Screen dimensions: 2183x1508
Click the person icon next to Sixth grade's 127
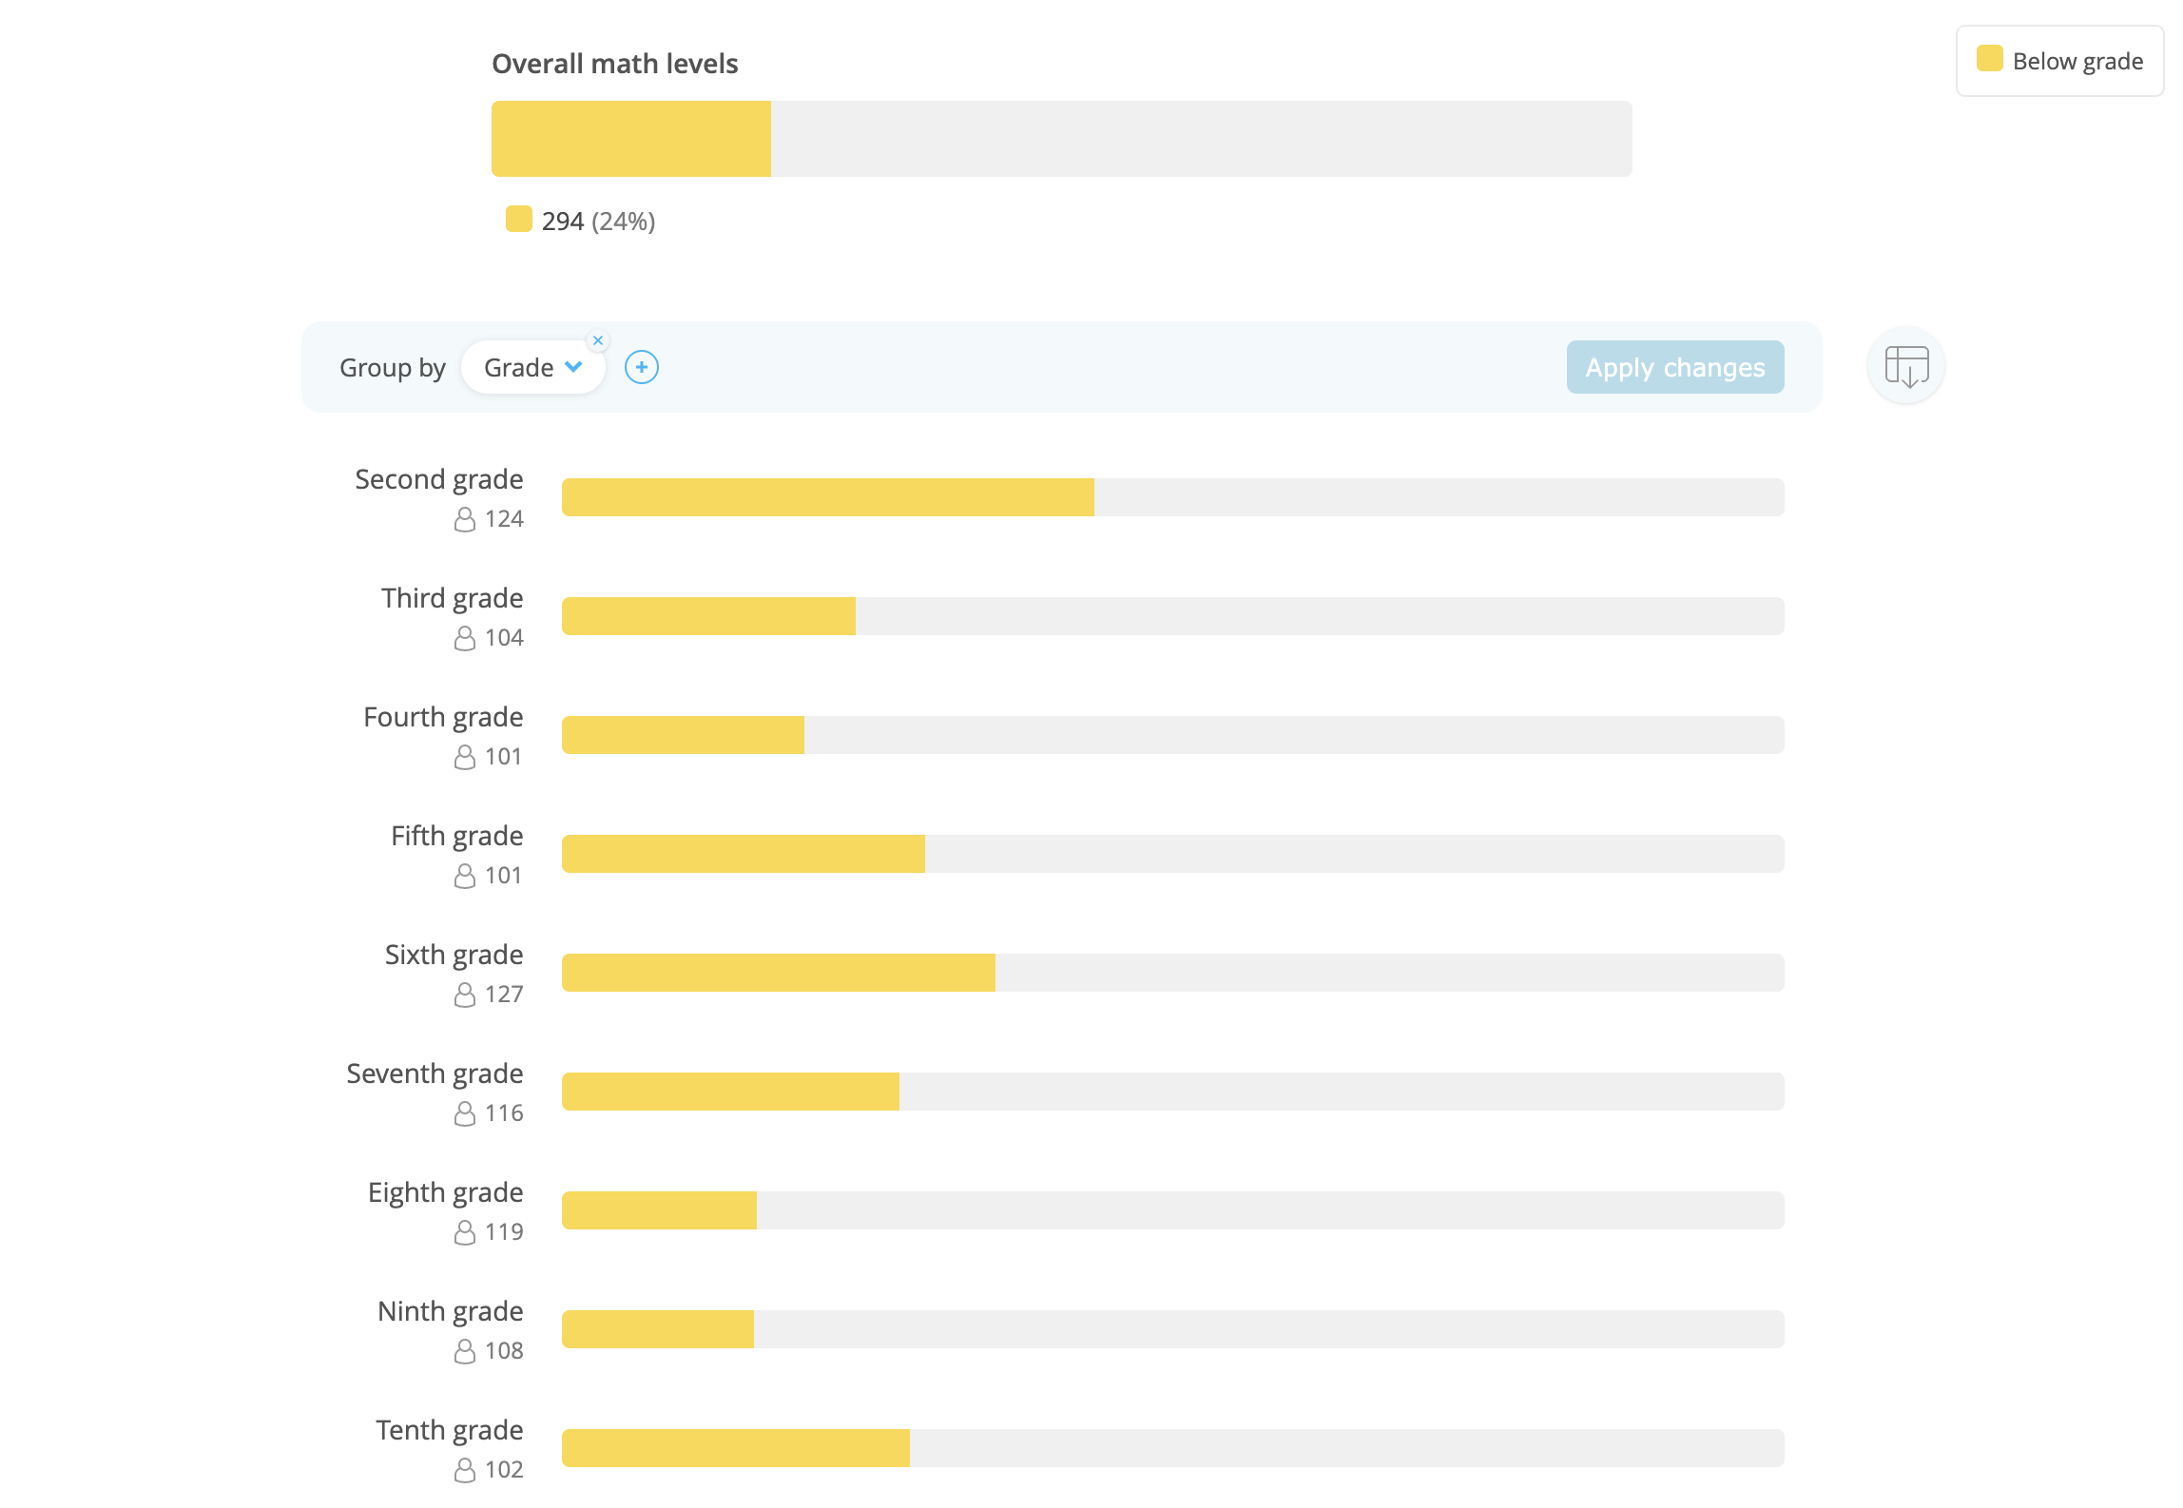(464, 995)
